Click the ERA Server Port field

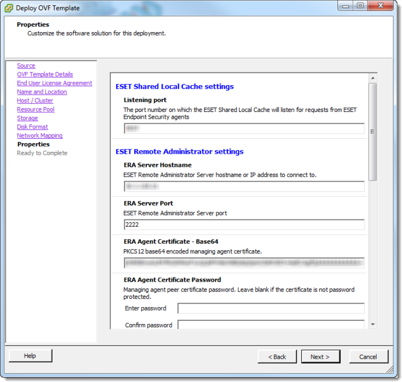pos(244,225)
